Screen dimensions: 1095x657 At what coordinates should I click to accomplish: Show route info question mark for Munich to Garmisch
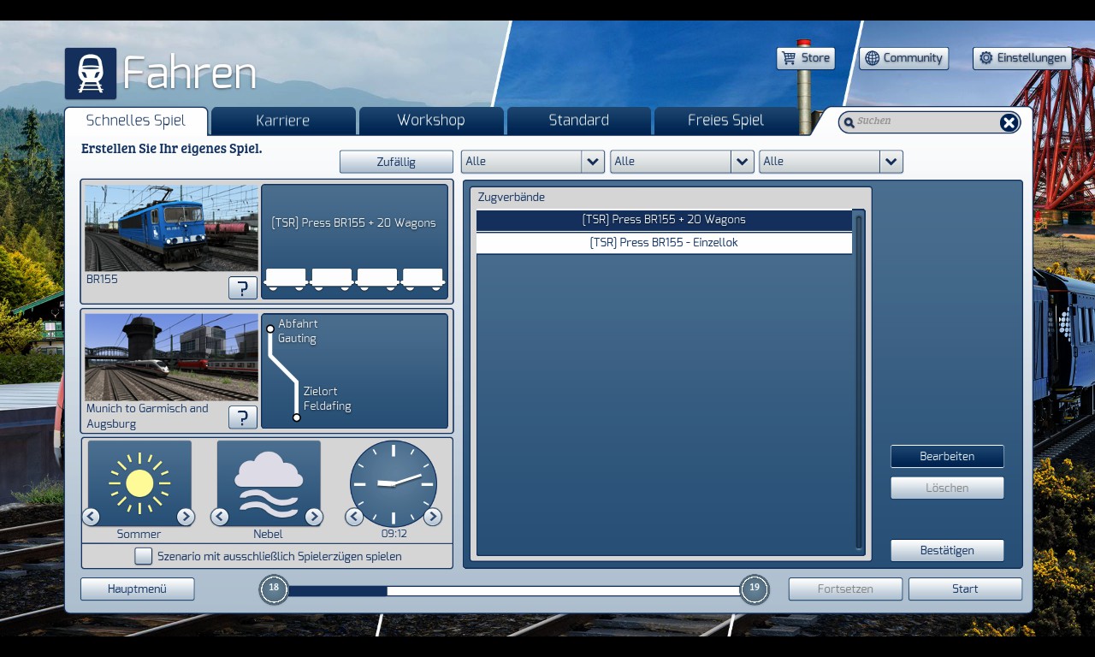point(243,417)
